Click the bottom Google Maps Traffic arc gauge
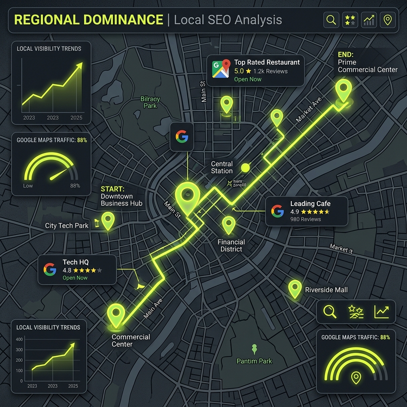This screenshot has height=407, width=407. (x=356, y=364)
